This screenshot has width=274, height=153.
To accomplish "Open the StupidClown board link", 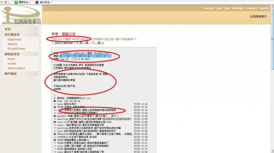I will [x=16, y=48].
